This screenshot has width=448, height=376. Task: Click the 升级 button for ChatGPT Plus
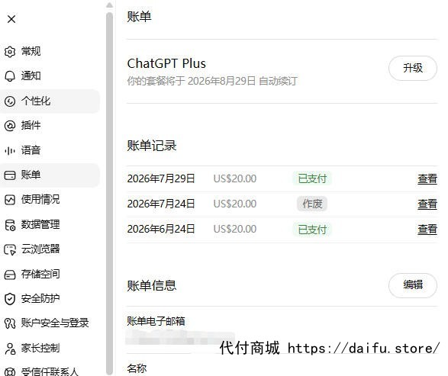(413, 68)
